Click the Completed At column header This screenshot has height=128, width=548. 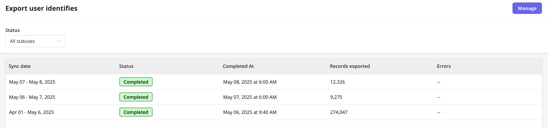point(238,66)
